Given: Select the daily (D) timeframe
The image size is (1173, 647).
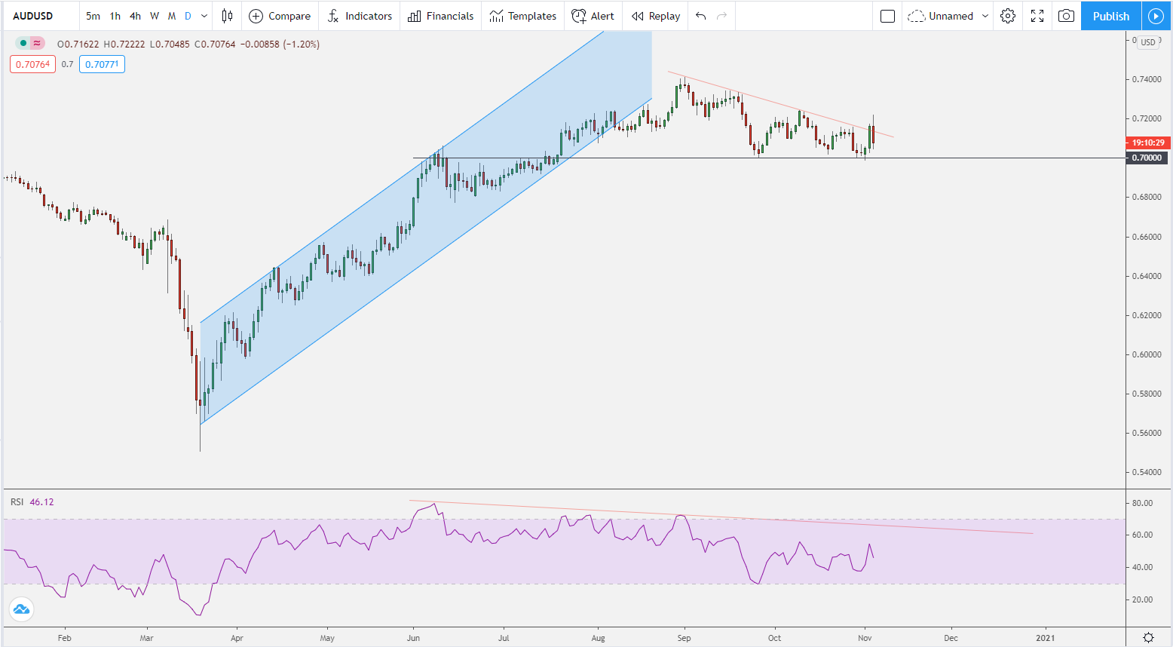Looking at the screenshot, I should click(188, 16).
